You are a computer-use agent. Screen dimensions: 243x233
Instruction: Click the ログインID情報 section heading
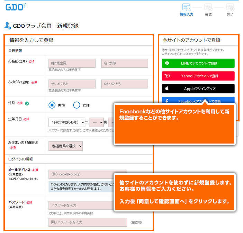[x=20, y=159]
